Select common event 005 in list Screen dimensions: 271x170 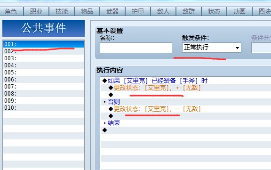tap(44, 73)
